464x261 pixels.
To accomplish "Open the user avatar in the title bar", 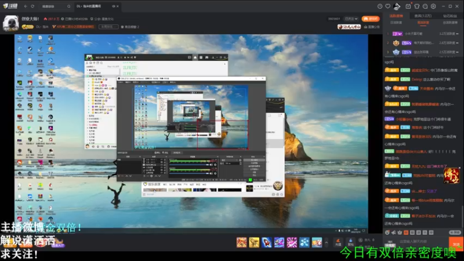I will tap(397, 6).
